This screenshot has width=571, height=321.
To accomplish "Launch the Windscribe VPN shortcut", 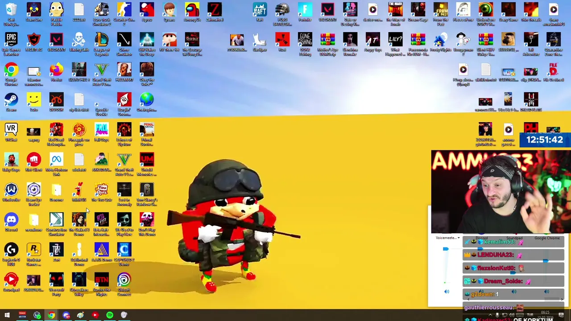I will point(11,192).
